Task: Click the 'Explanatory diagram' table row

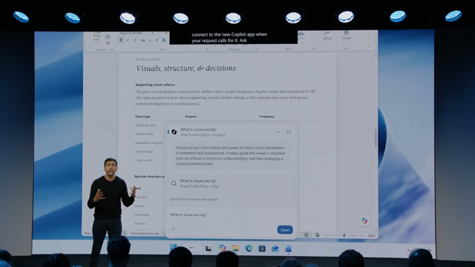Action: 148,143
